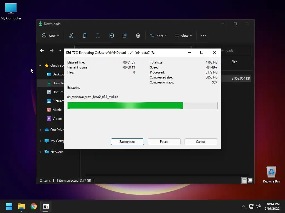This screenshot has height=213, width=285.
Task: Click the Copy icon in Explorer toolbar
Action: tap(85, 36)
